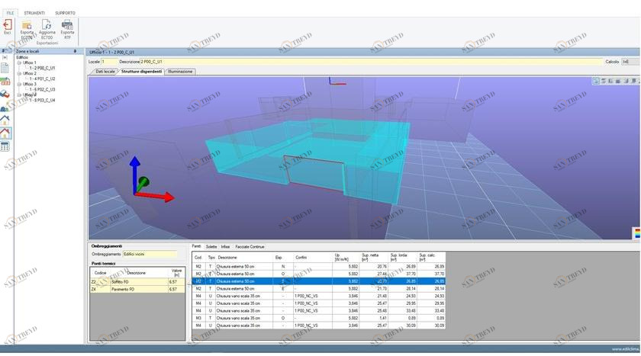Switch to the Illuminazione tab
Image resolution: width=641 pixels, height=356 pixels.
point(180,71)
